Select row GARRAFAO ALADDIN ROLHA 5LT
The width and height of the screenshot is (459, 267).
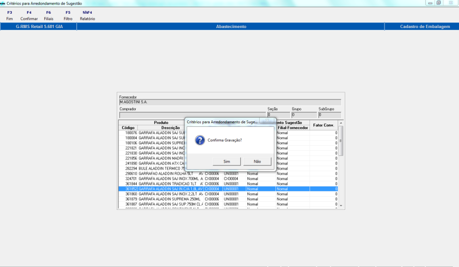pyautogui.click(x=228, y=174)
